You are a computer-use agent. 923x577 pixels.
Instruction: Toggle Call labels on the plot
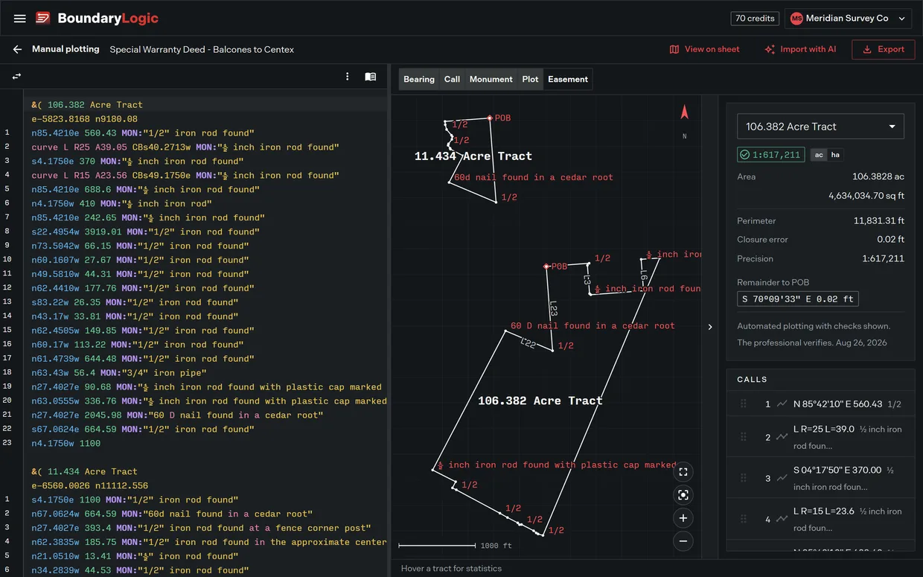452,79
